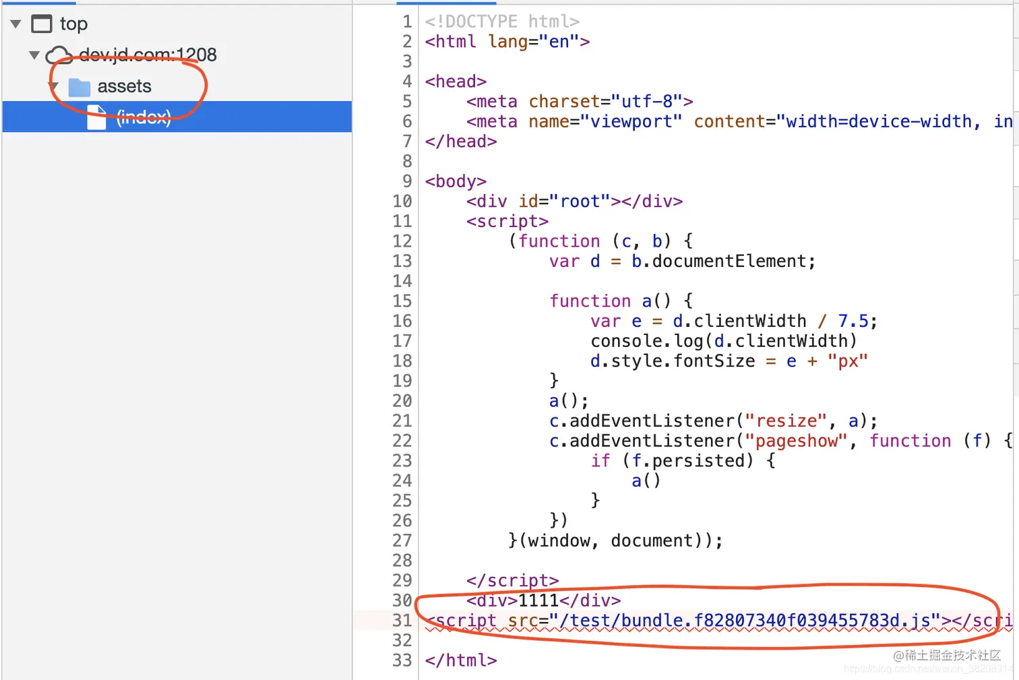This screenshot has height=680, width=1019.
Task: Click the top frame window icon
Action: (x=42, y=24)
